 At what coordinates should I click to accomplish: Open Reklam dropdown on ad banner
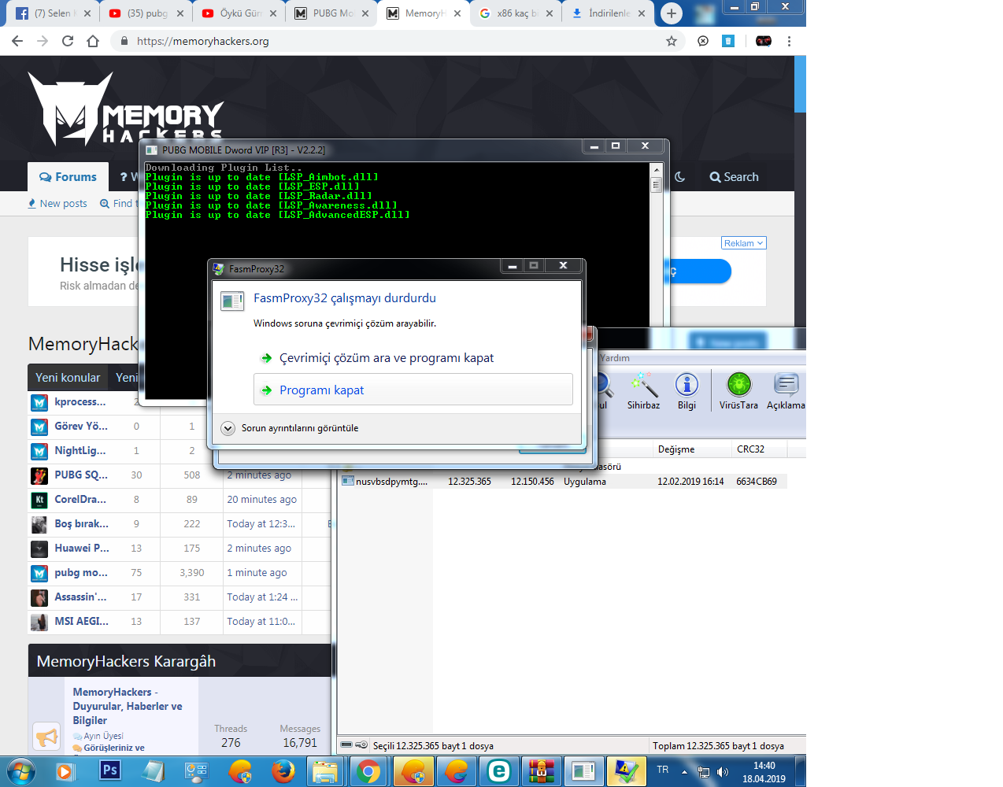click(x=744, y=243)
